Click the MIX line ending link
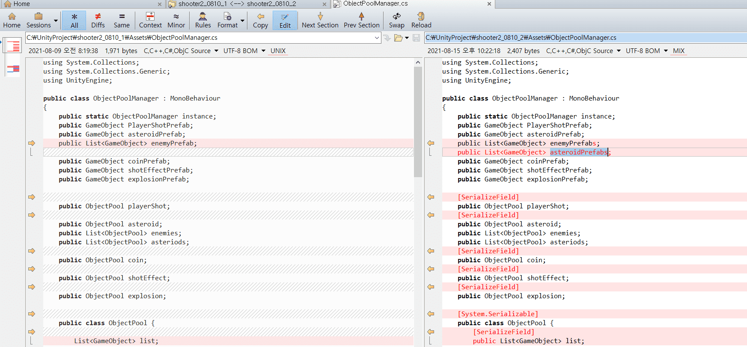 pos(679,51)
